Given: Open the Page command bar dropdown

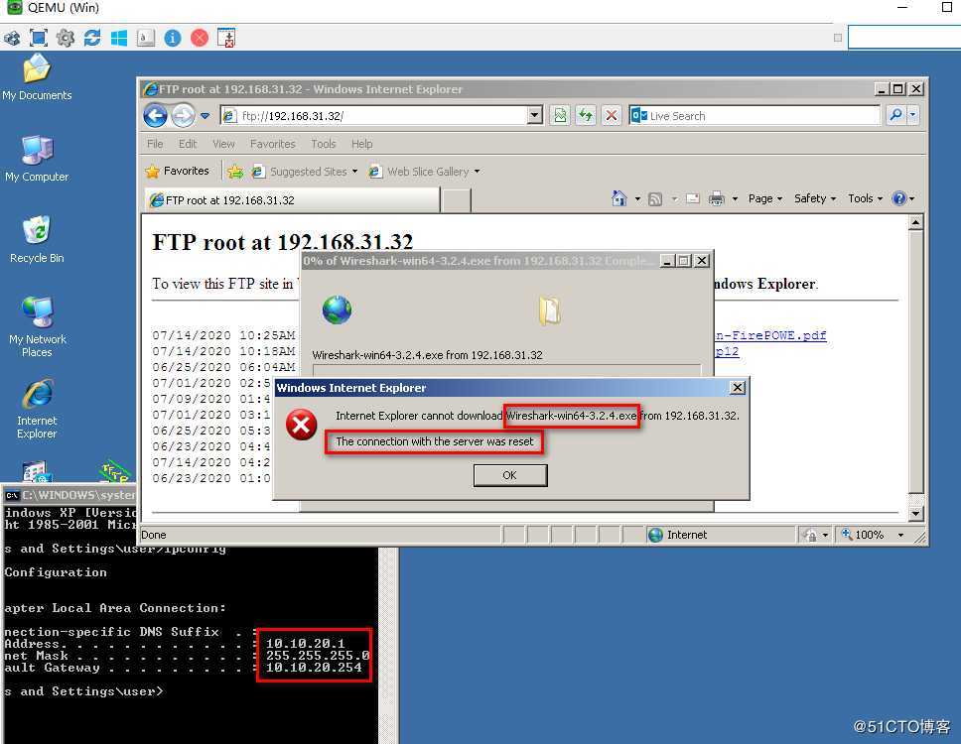Looking at the screenshot, I should pos(764,198).
